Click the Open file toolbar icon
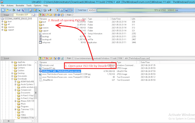Screen dimensions: 195x123 tap(7, 10)
